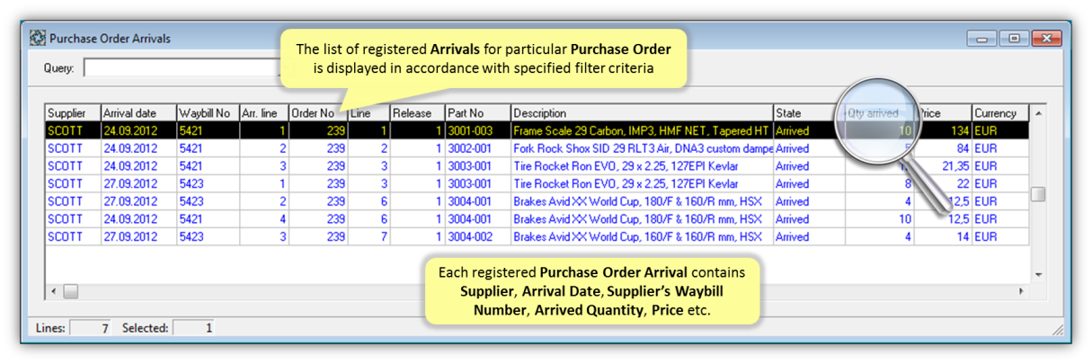The height and width of the screenshot is (364, 1092).
Task: Sort by the Arrival date column header
Action: (x=138, y=113)
